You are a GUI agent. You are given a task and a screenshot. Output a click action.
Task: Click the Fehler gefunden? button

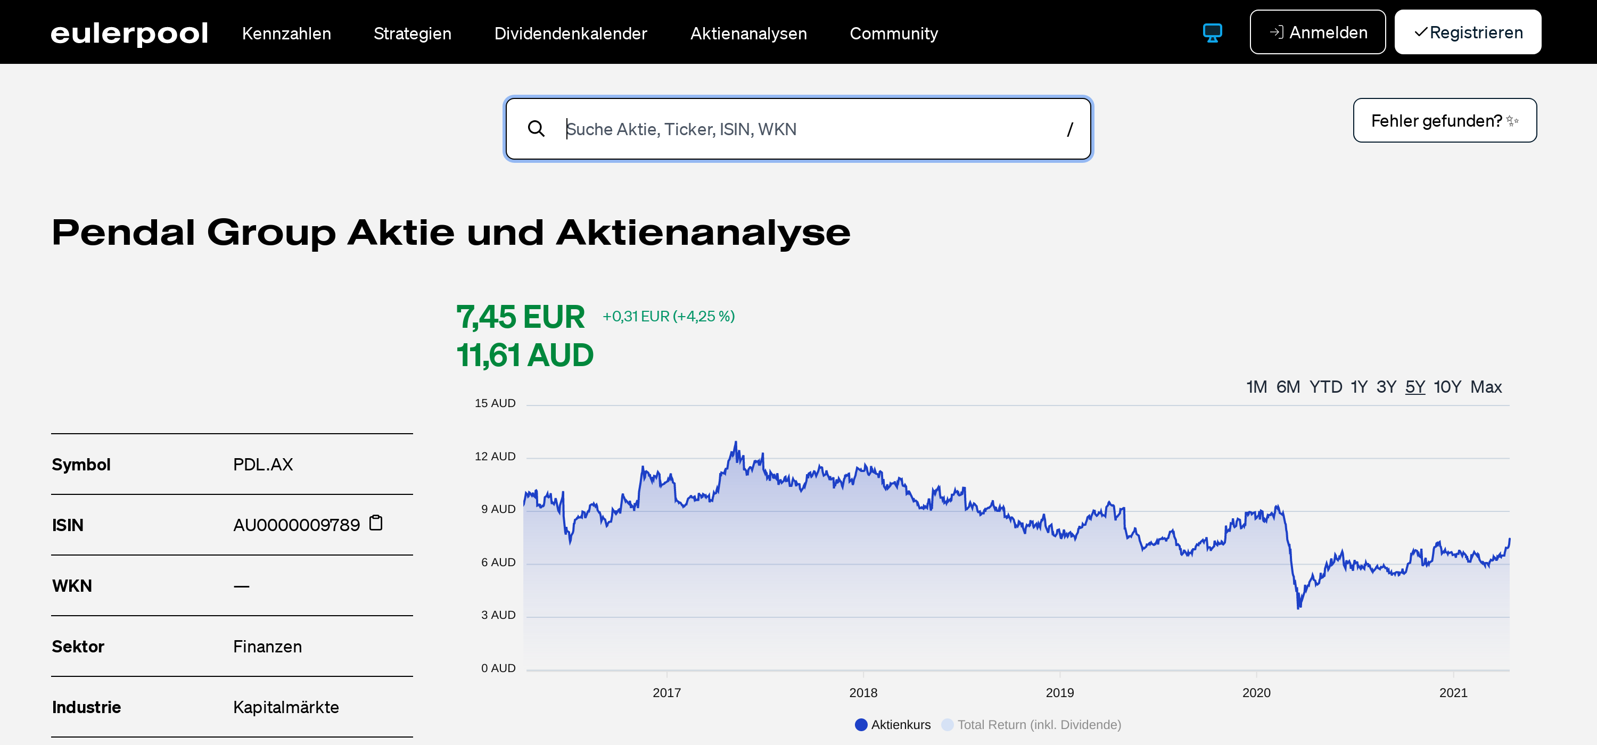(x=1445, y=120)
